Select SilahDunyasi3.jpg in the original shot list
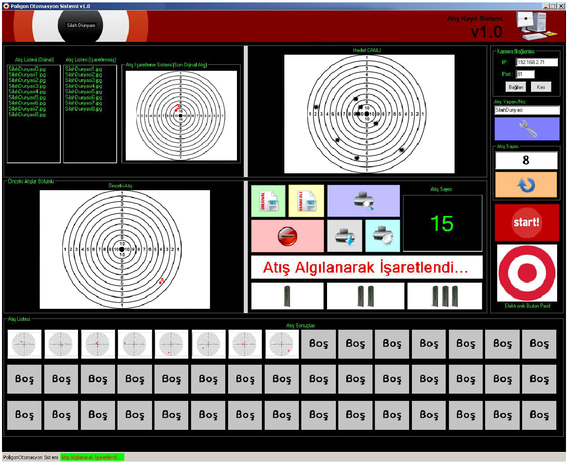570x462 pixels. click(x=27, y=86)
